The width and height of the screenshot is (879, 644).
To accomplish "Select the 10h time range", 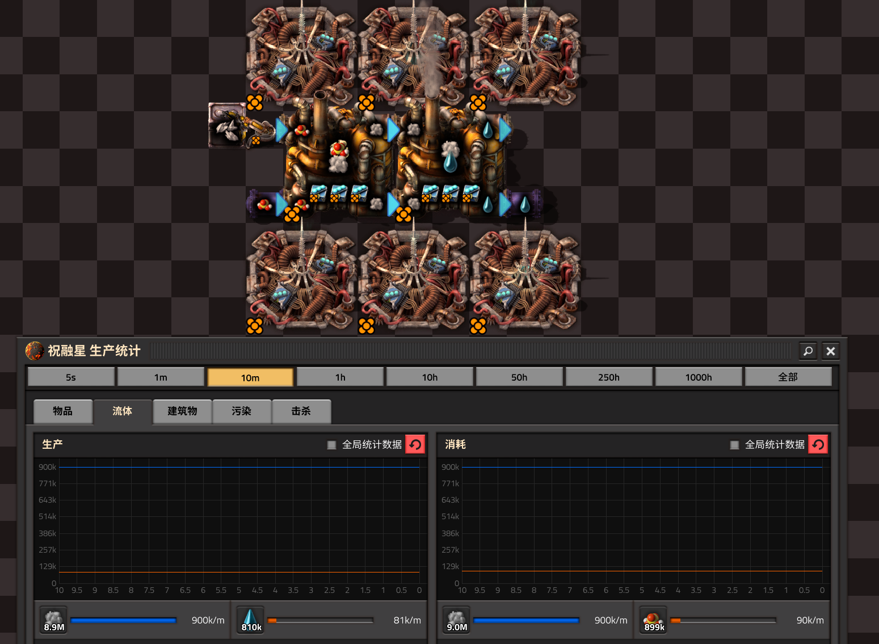I will pyautogui.click(x=430, y=377).
